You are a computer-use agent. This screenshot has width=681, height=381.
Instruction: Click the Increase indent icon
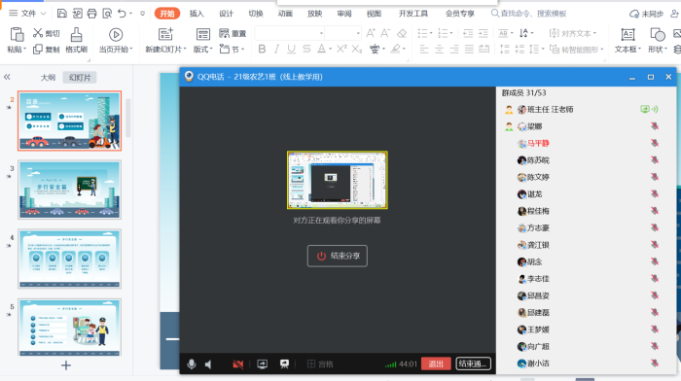(x=483, y=33)
